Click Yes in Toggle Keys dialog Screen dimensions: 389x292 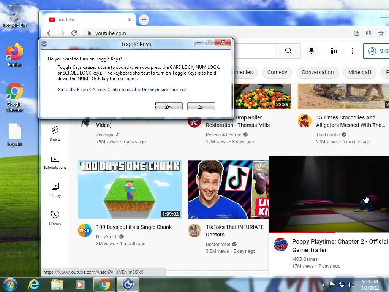pyautogui.click(x=169, y=106)
